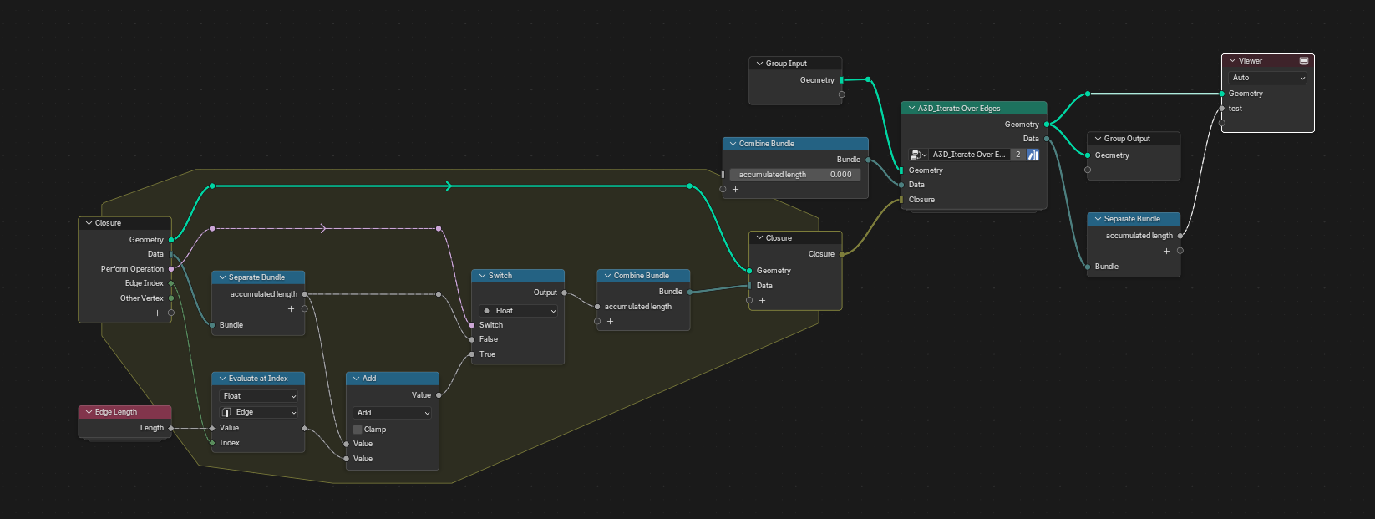Click the Geometry input socket on Viewer node
The height and width of the screenshot is (519, 1375).
coord(1222,94)
